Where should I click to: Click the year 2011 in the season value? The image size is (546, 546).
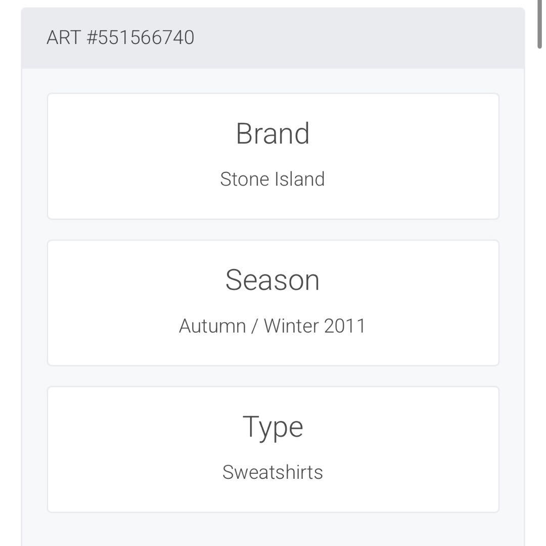click(344, 326)
